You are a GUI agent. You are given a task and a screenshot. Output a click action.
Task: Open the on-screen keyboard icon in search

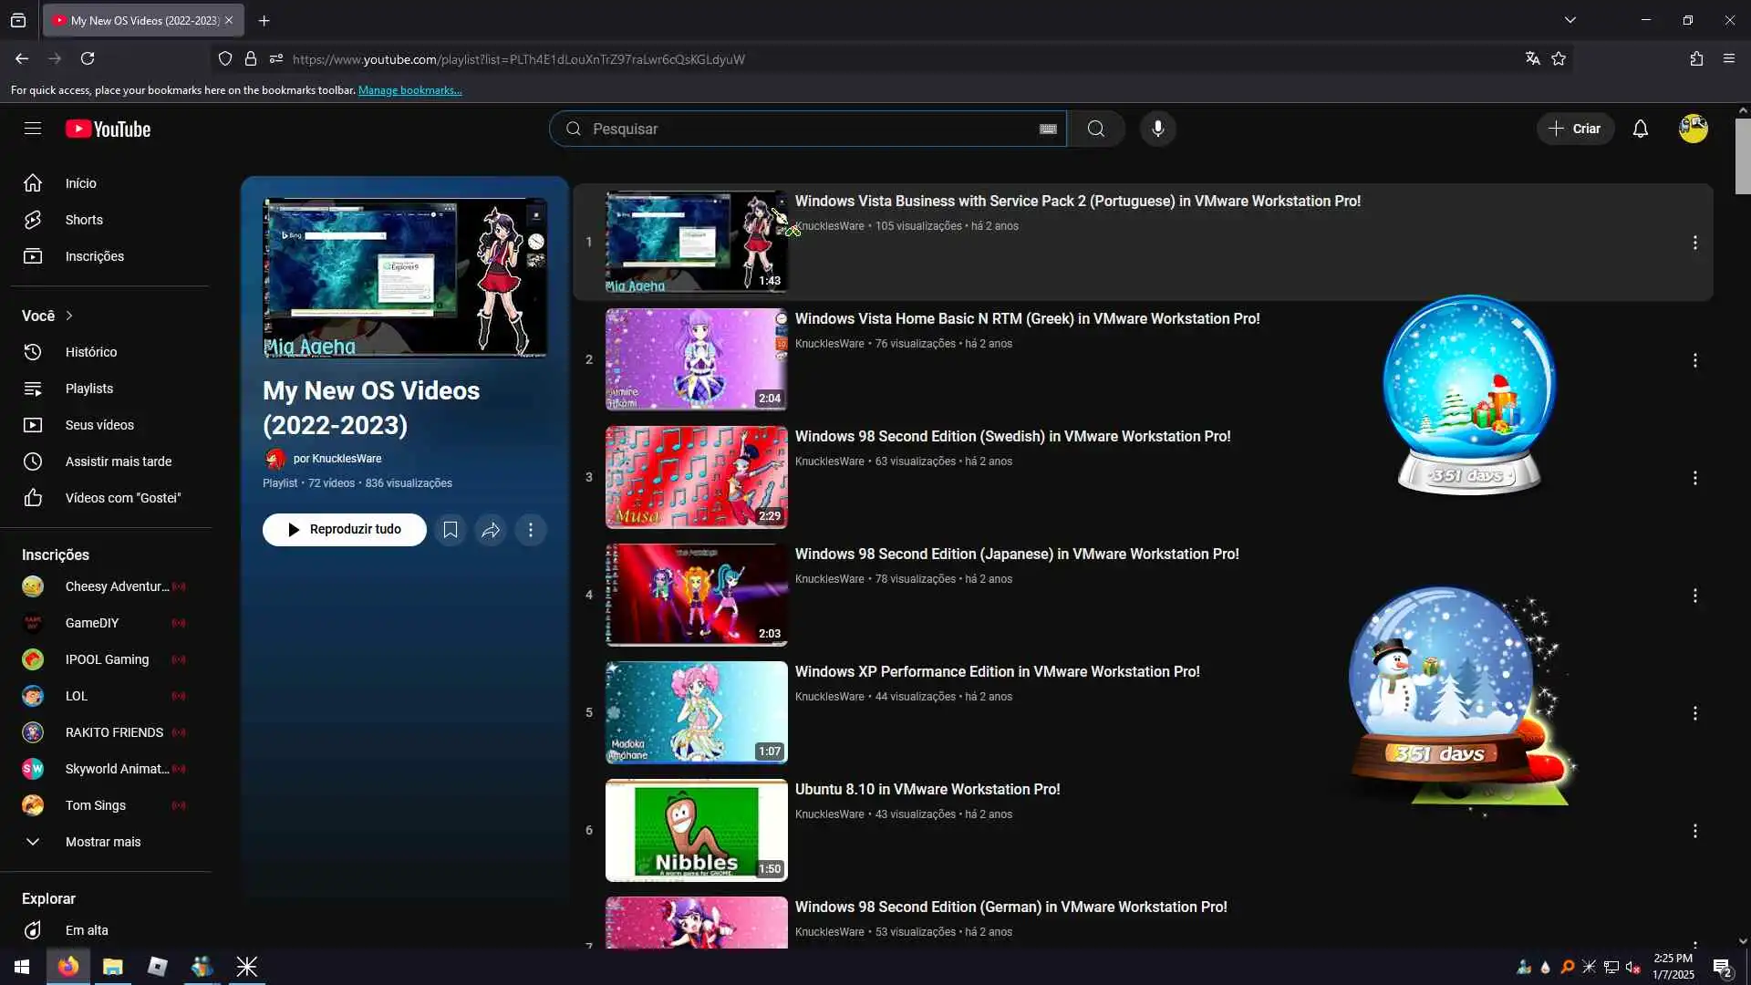point(1047,129)
